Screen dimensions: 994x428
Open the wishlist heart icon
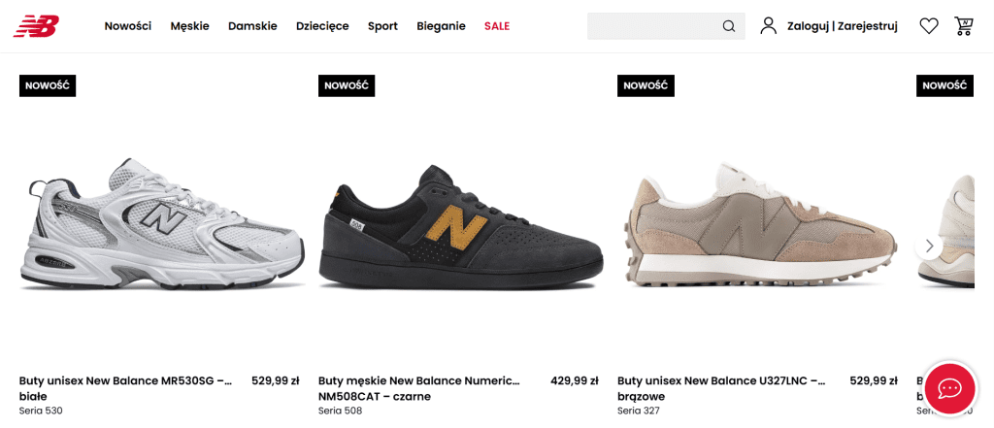coord(929,26)
